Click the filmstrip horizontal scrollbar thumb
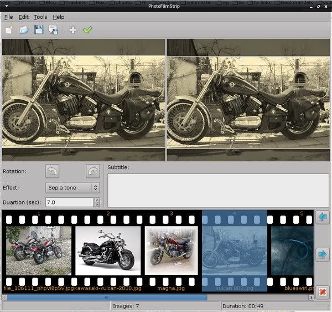This screenshot has height=312, width=332. click(x=107, y=298)
